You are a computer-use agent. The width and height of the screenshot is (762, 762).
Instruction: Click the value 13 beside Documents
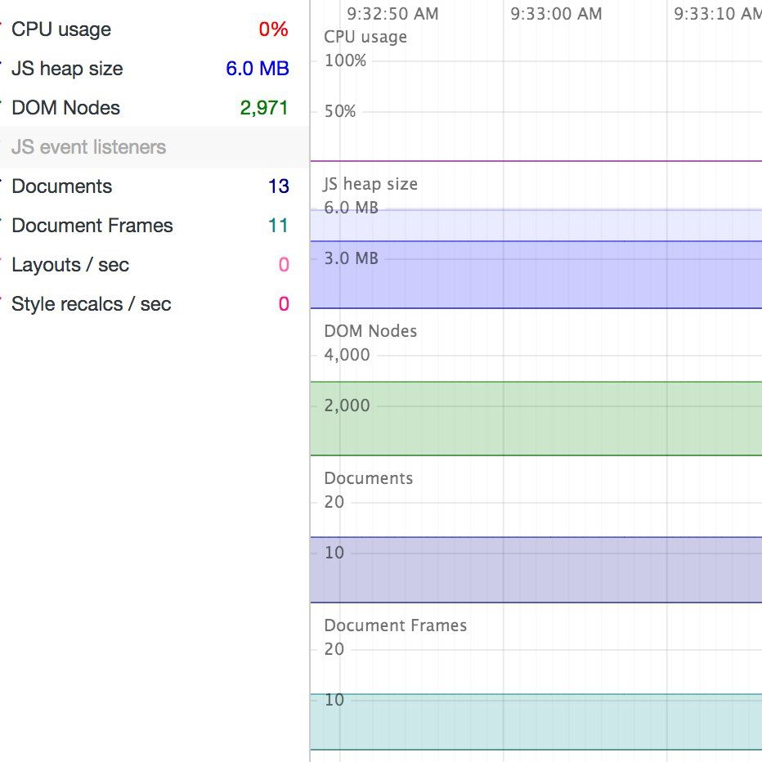coord(279,186)
